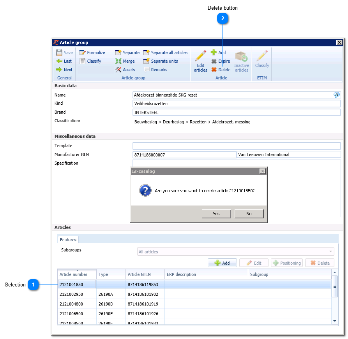This screenshot has width=348, height=339.
Task: Click the spell-check icon in the Name field
Action: tap(336, 95)
